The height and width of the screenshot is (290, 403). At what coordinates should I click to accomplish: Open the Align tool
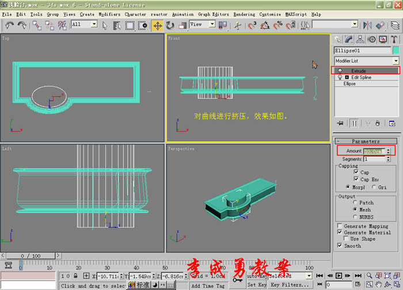pyautogui.click(x=380, y=25)
